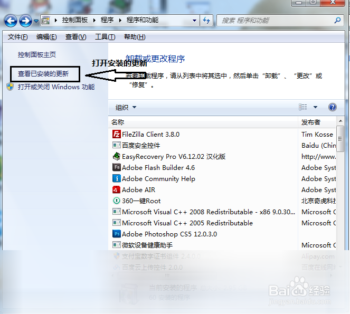Select FileZilla Client 3.8.0 entry
The height and width of the screenshot is (314, 350).
tap(150, 135)
